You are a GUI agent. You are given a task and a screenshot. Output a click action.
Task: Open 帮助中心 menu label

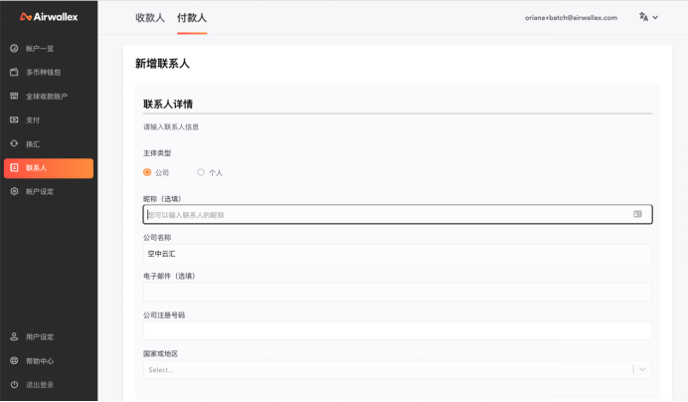(40, 361)
